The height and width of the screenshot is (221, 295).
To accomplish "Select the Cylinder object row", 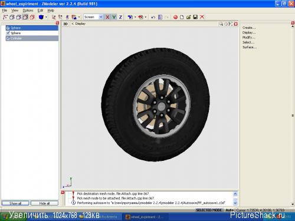I will [x=32, y=38].
